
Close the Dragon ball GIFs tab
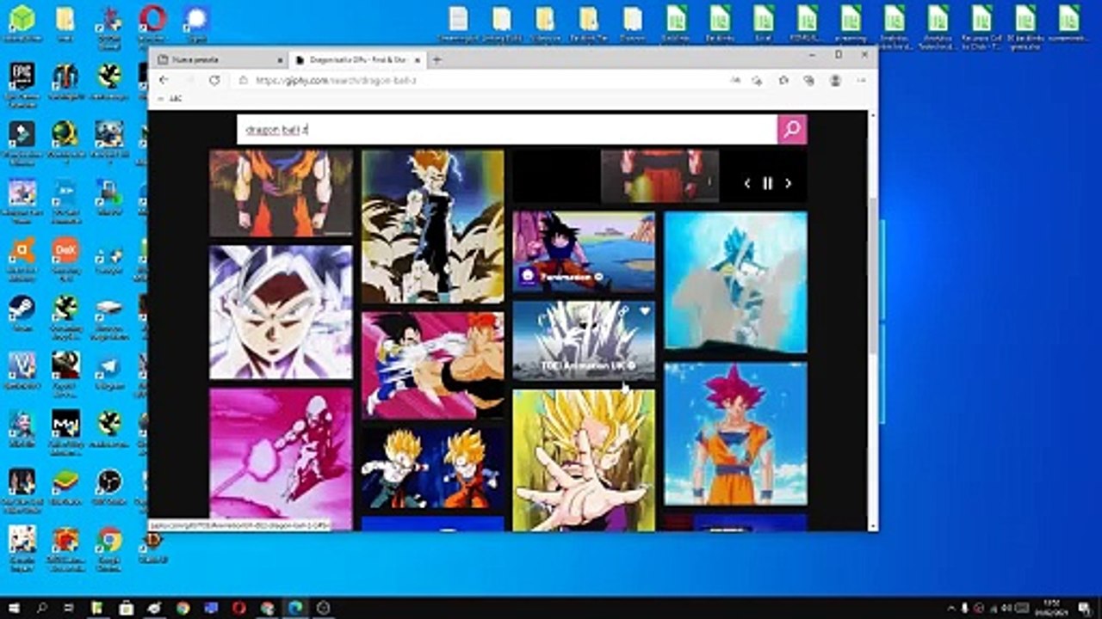[418, 60]
